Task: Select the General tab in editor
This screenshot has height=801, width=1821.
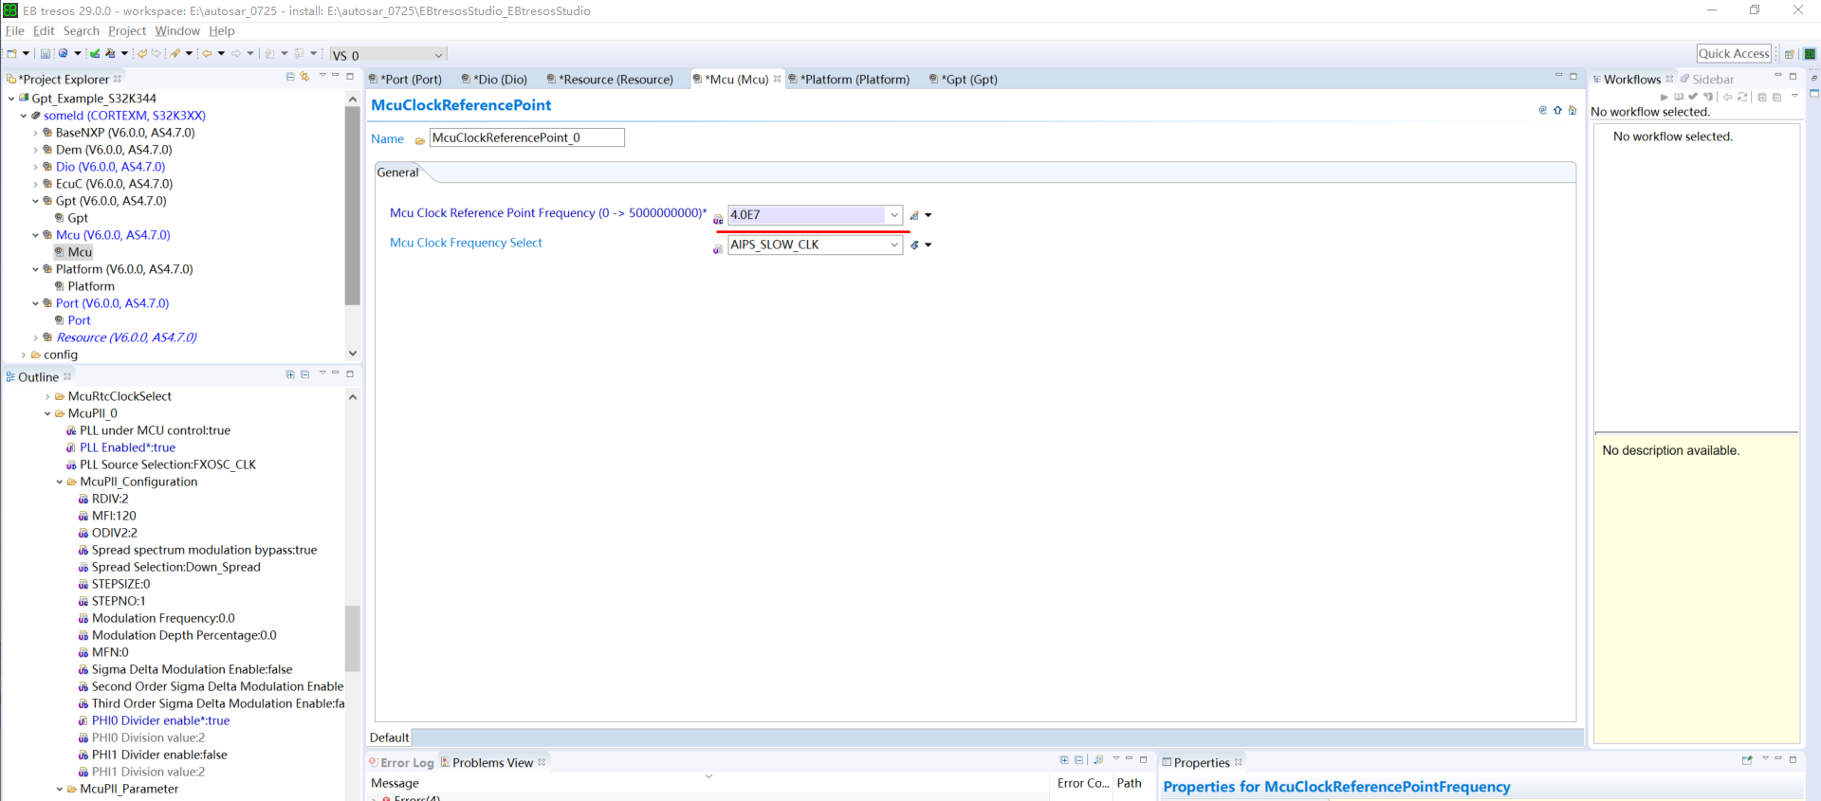Action: 397,173
